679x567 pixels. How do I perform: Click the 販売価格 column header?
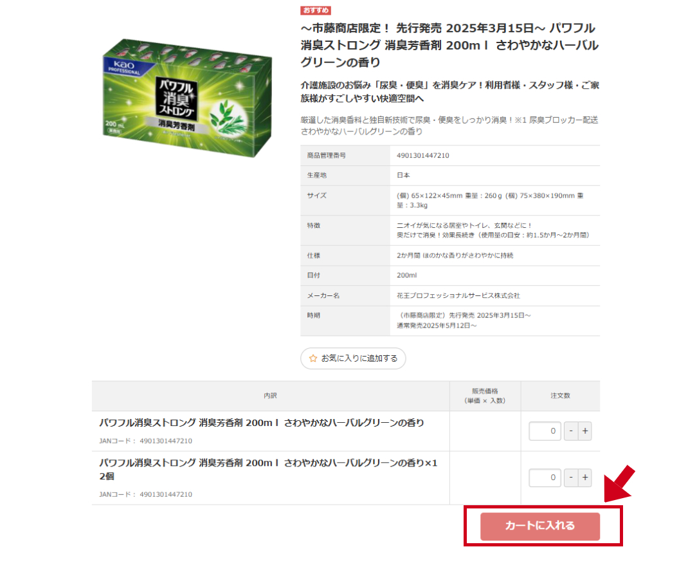pos(485,396)
